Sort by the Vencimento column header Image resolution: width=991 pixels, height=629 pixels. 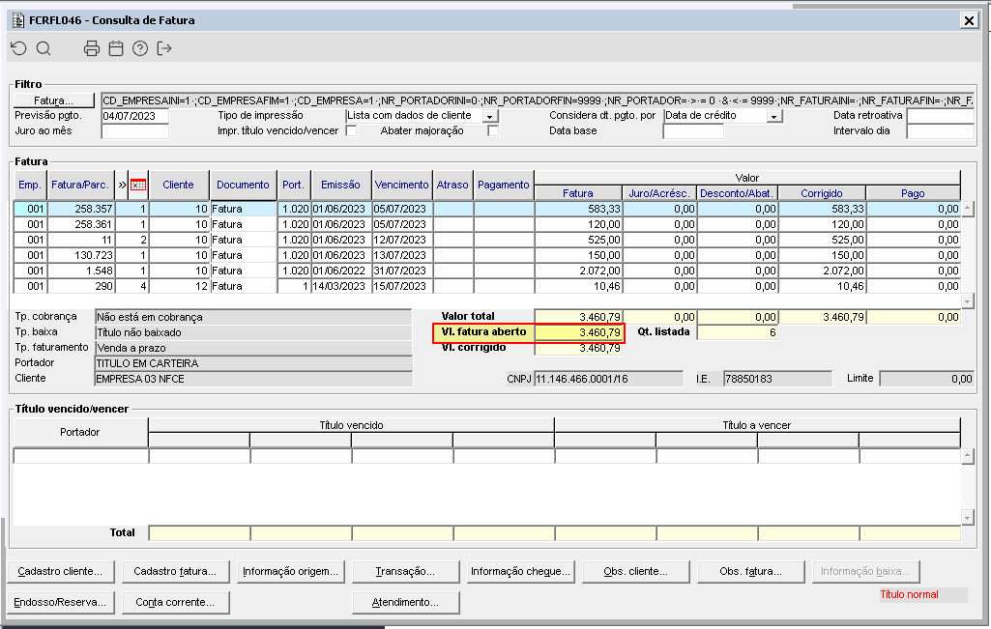coord(401,185)
